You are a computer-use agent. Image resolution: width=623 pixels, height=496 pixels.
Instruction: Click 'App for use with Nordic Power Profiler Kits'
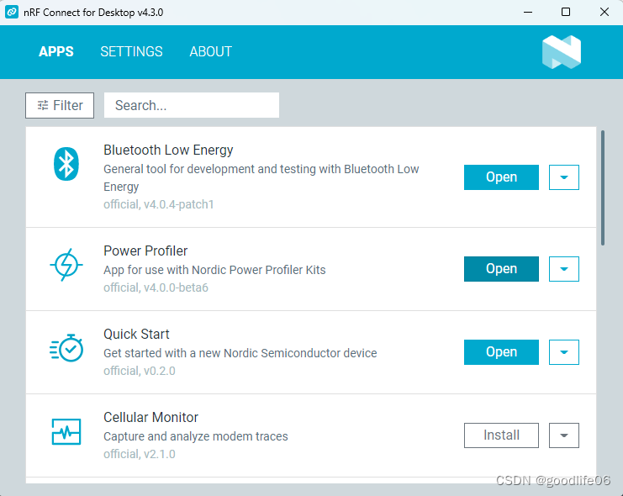214,270
